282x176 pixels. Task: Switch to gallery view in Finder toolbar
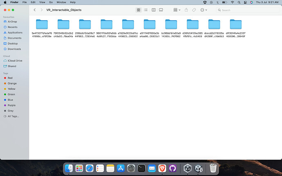(x=161, y=10)
